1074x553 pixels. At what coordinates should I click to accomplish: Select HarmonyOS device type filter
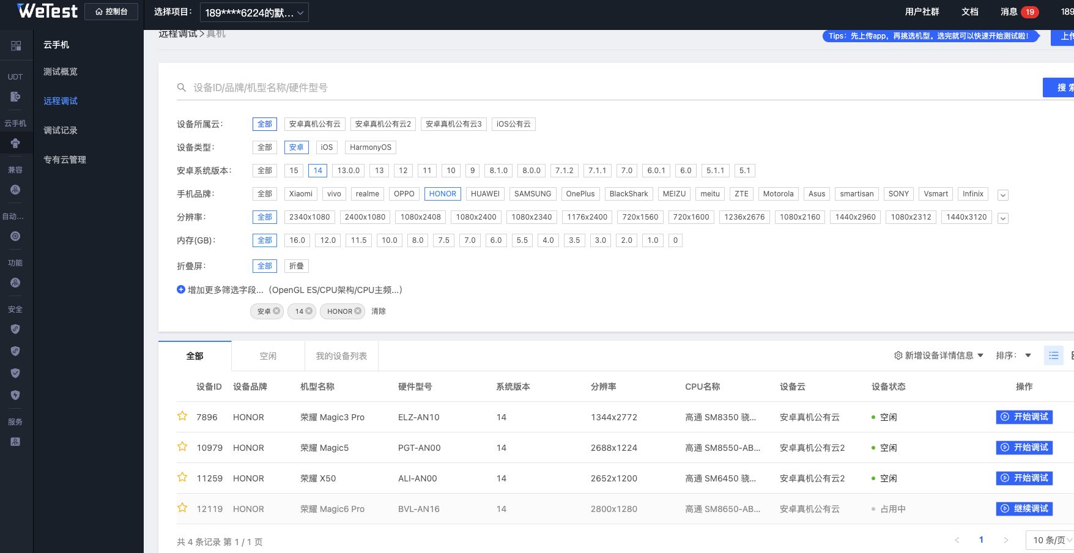(371, 147)
